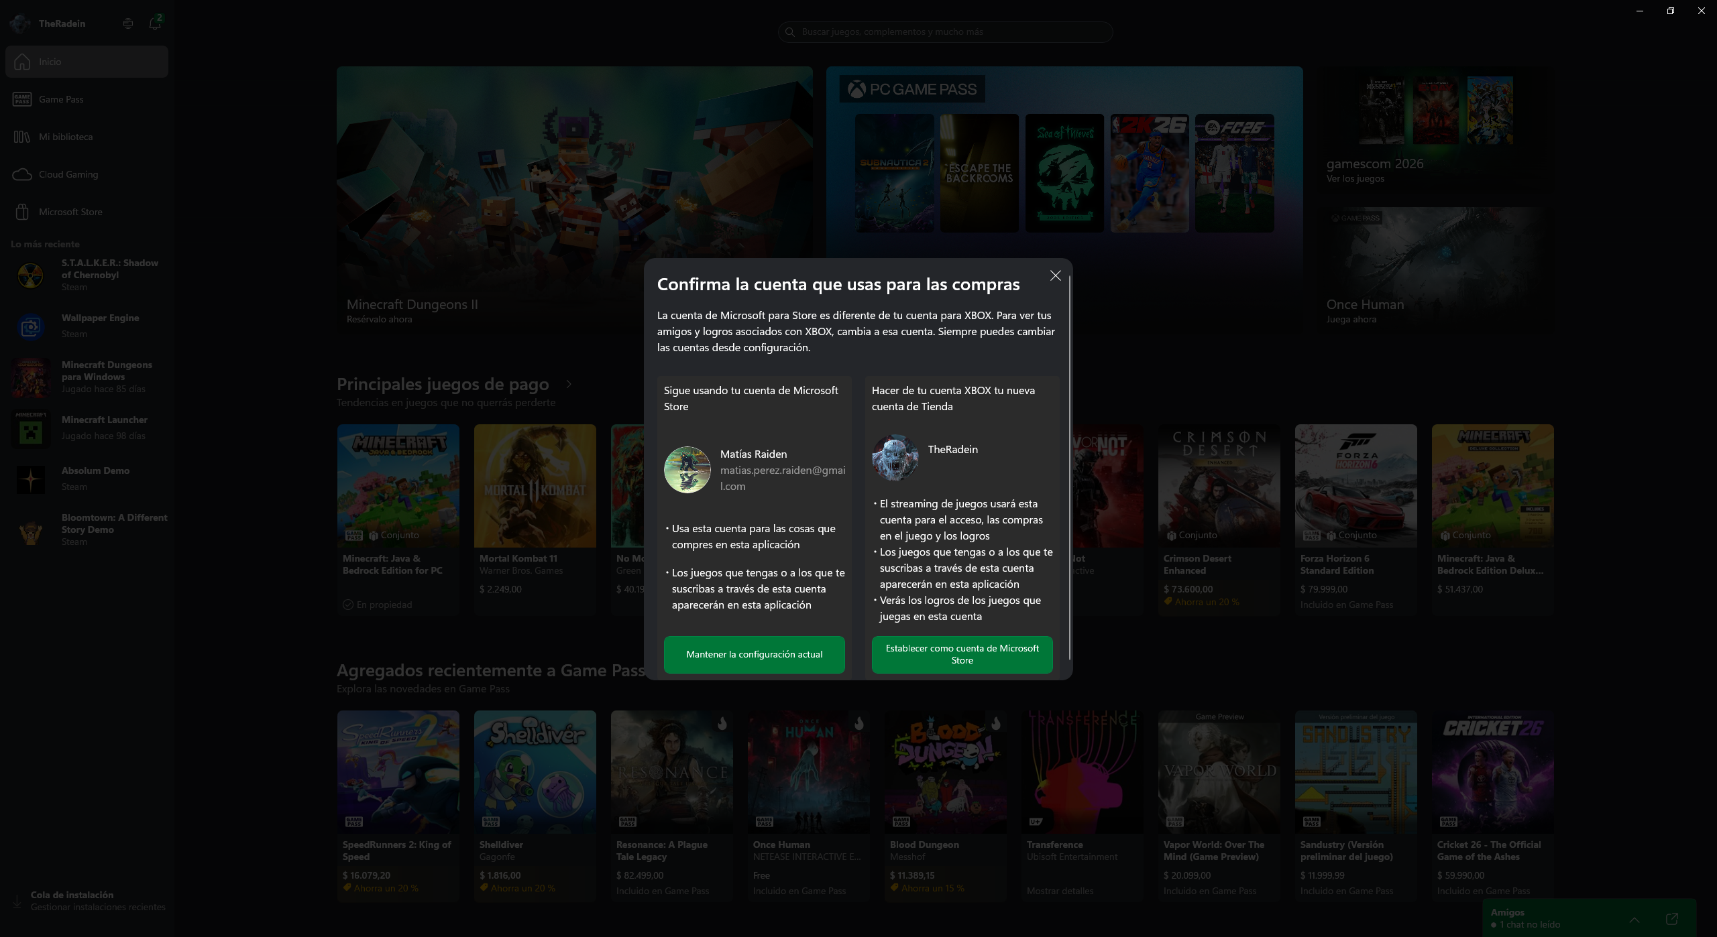Viewport: 1717px width, 937px height.
Task: Click gamescom 2026 Ver los juegos link
Action: (x=1355, y=178)
